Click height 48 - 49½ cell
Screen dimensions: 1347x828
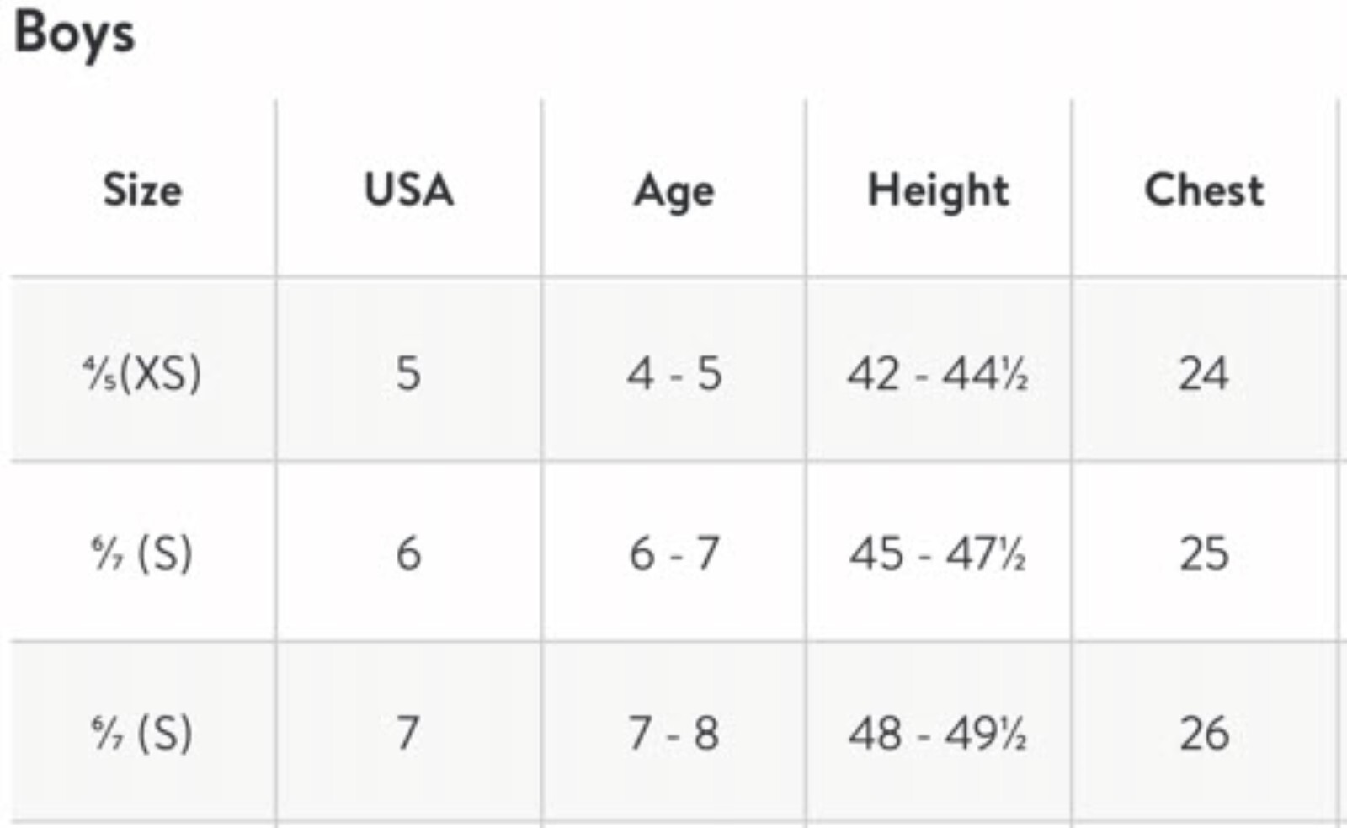coord(938,733)
